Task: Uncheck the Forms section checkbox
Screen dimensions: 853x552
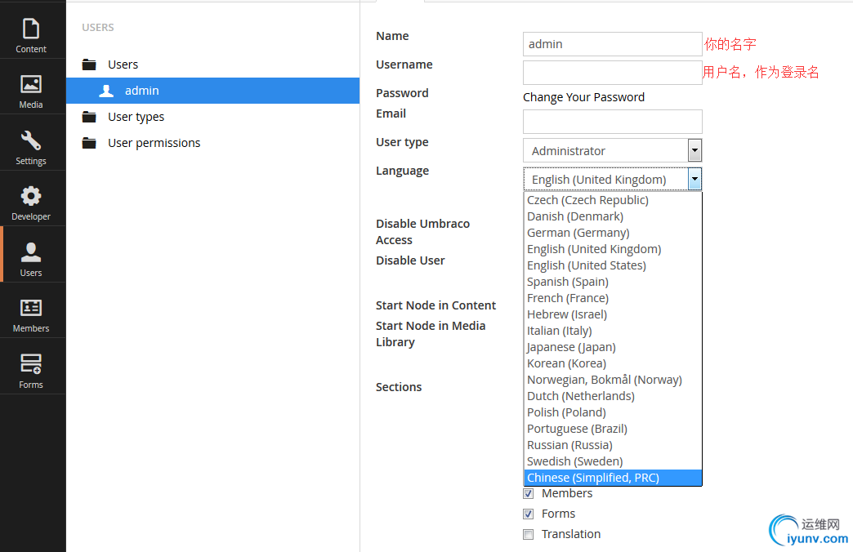Action: [528, 514]
